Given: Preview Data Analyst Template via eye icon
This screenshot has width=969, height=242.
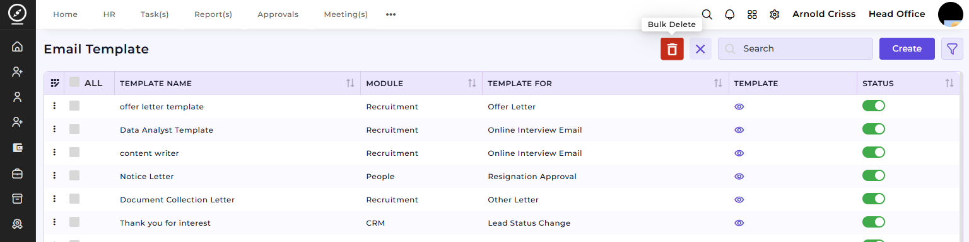Looking at the screenshot, I should 739,130.
